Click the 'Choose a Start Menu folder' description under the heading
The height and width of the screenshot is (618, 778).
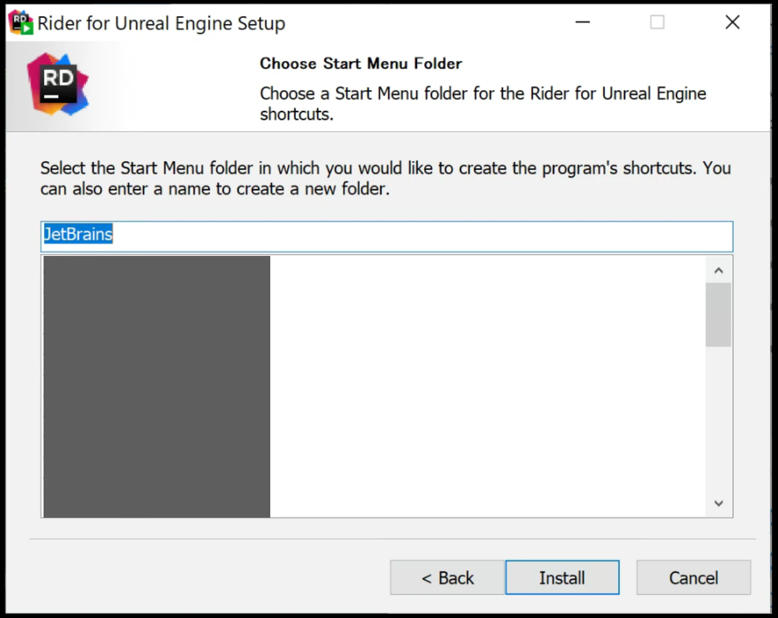point(483,104)
